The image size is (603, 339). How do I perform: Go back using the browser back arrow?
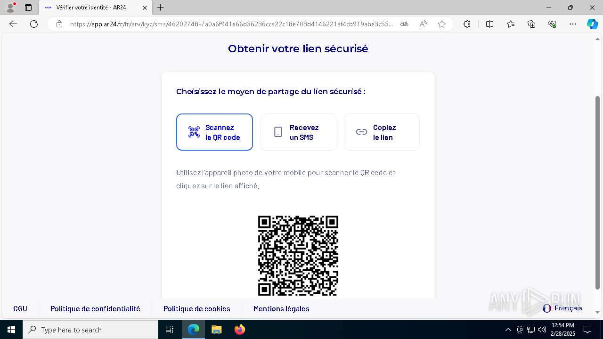tap(13, 24)
